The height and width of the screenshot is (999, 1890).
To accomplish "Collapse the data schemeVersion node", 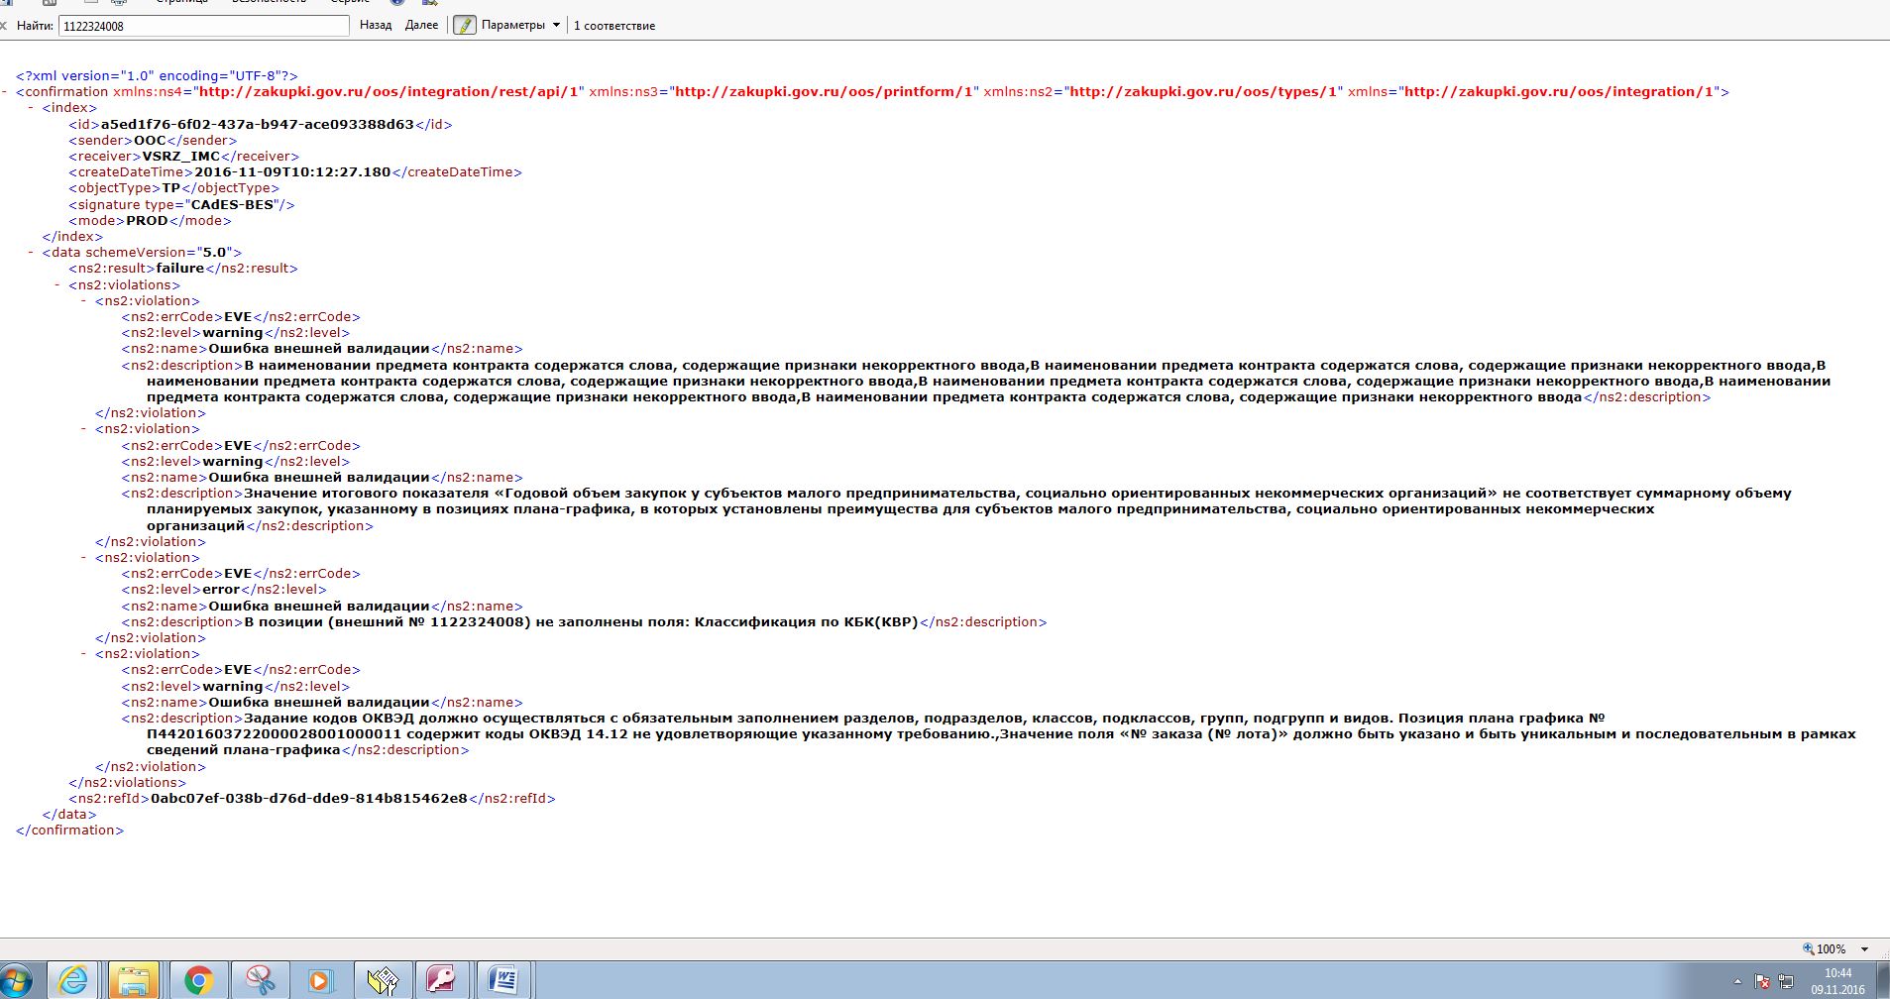I will click(32, 253).
